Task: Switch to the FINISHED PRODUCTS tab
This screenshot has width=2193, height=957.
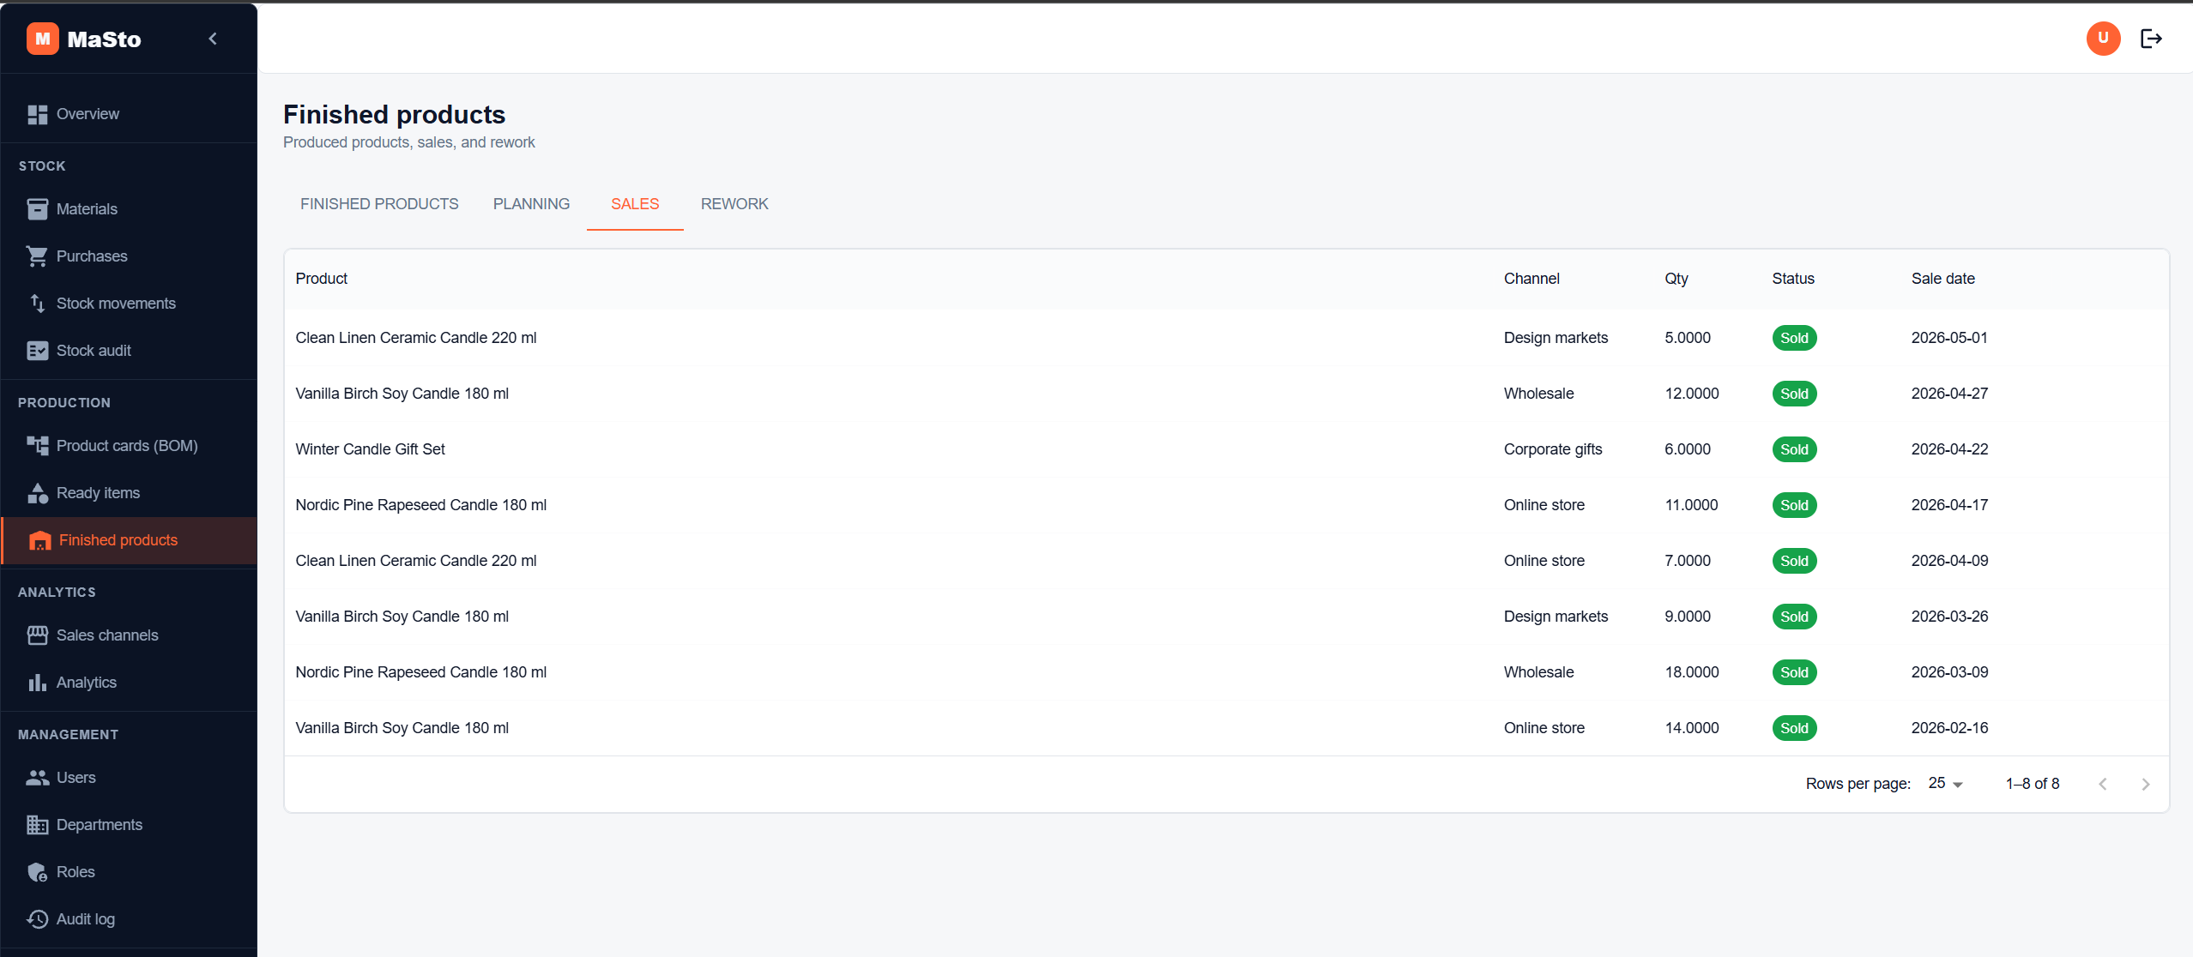Action: point(379,204)
